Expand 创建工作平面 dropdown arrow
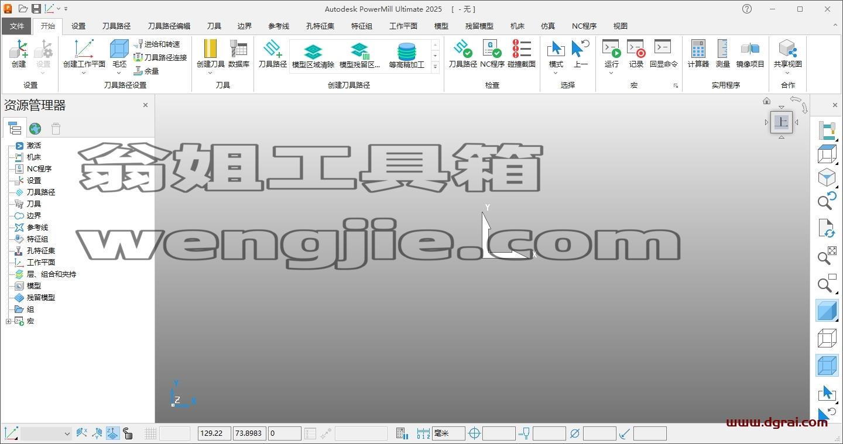This screenshot has height=444, width=843. coord(84,73)
